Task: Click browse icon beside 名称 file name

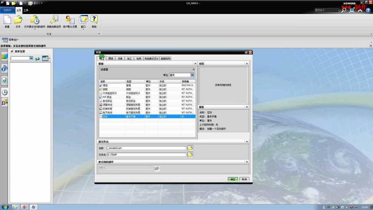Action: click(190, 148)
